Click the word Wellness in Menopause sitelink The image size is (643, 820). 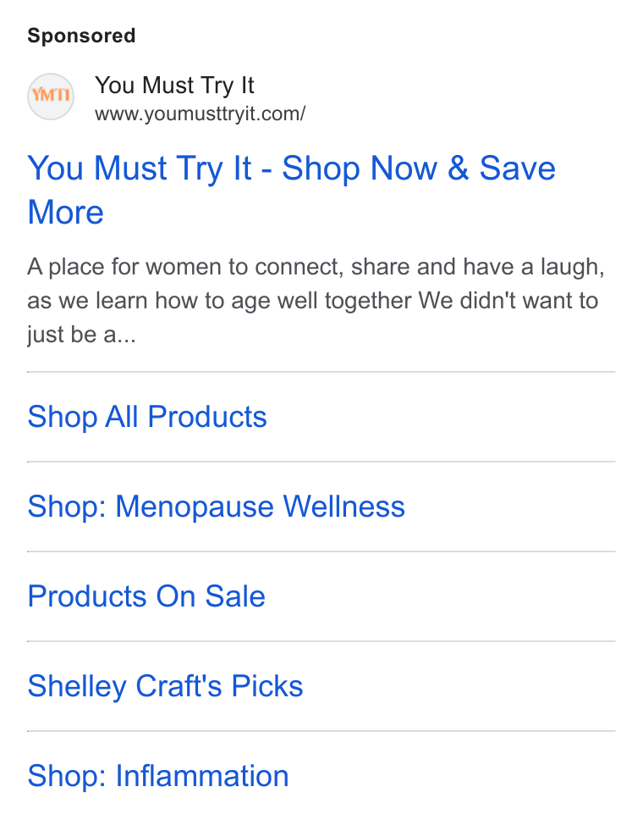coord(344,507)
